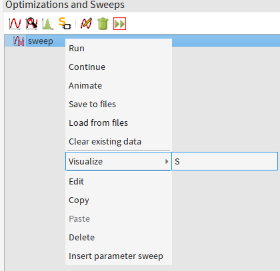The image size is (280, 271).
Task: Choose Copy from the context menu
Action: click(119, 200)
